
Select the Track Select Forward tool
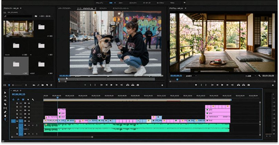tap(5, 96)
